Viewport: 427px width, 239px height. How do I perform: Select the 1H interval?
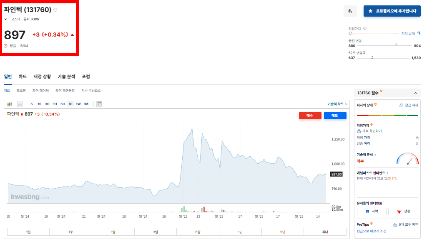pos(55,104)
